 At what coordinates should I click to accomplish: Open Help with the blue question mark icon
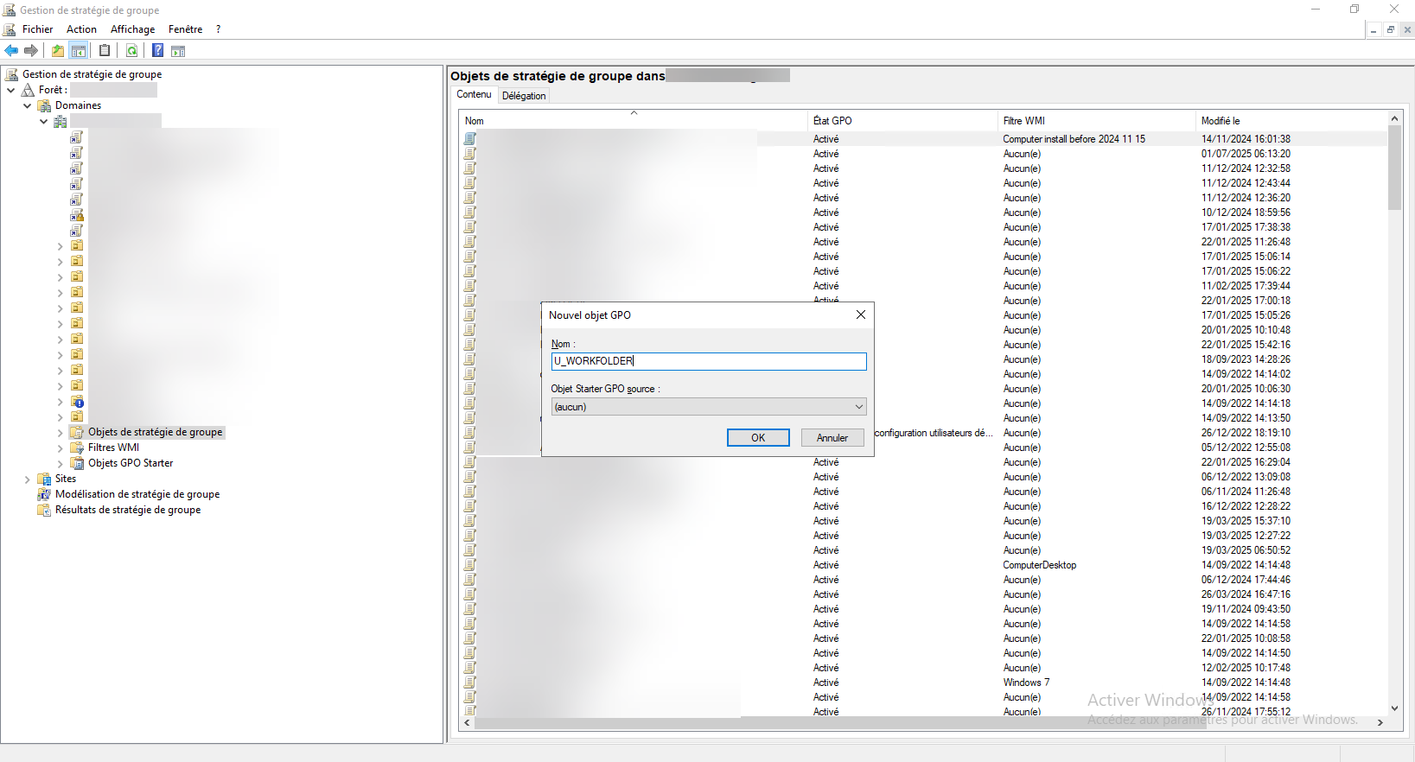click(x=157, y=51)
